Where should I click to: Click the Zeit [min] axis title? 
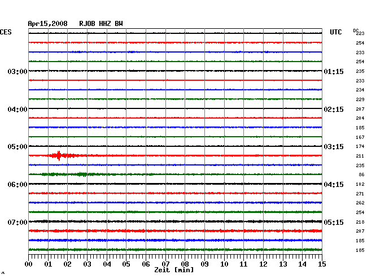tap(174, 270)
